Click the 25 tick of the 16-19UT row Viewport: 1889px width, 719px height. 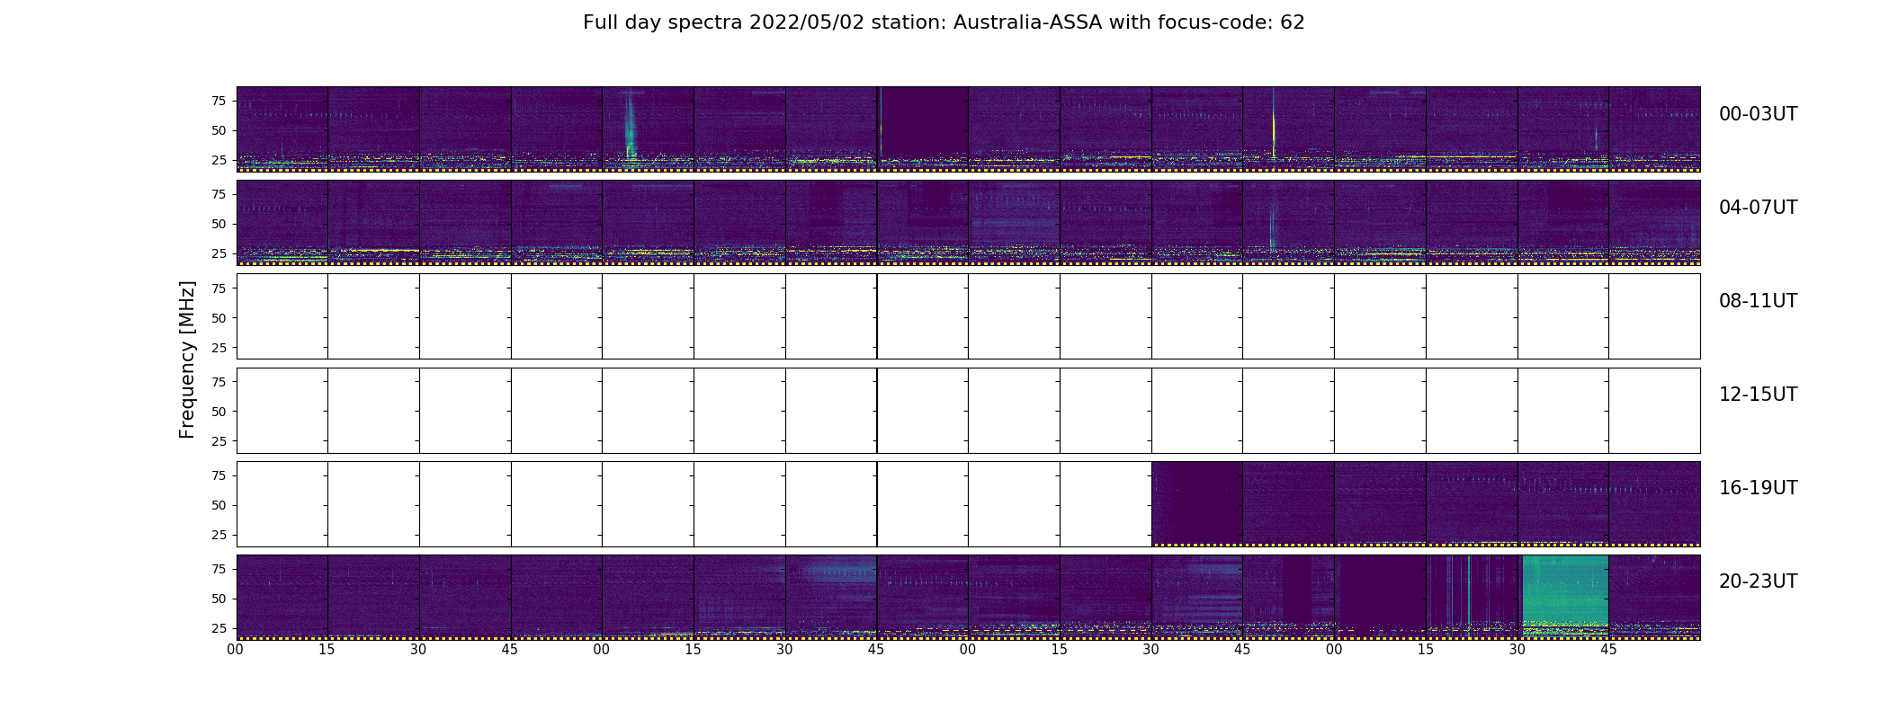point(219,535)
